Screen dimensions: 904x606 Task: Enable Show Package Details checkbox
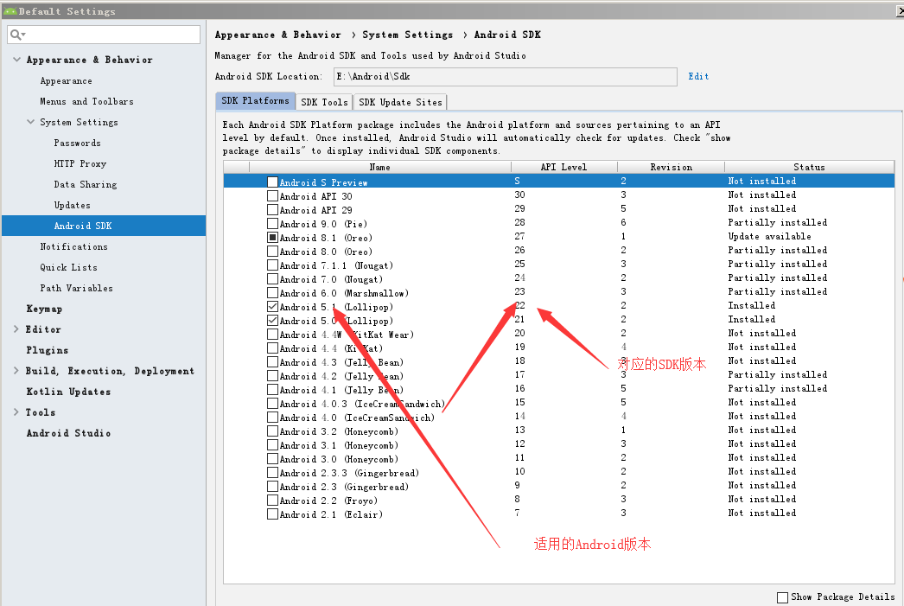click(x=782, y=597)
